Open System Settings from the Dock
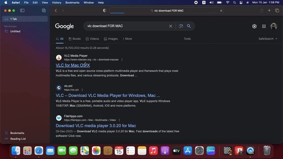The image size is (283, 159). (199, 151)
